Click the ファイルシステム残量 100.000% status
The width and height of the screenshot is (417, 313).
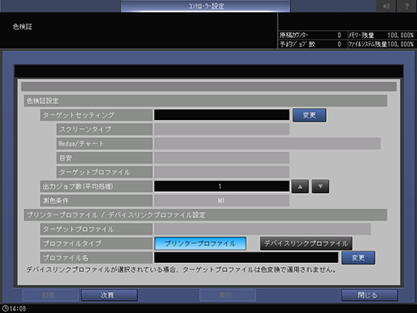[x=382, y=44]
